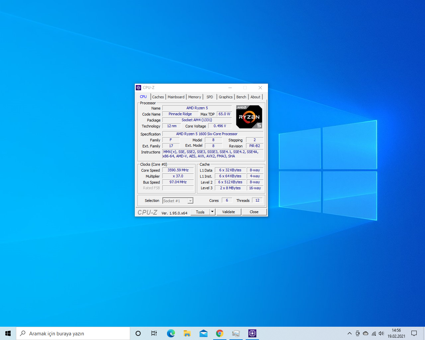Show hidden system tray icons
Viewport: 425px width, 340px height.
(349, 333)
